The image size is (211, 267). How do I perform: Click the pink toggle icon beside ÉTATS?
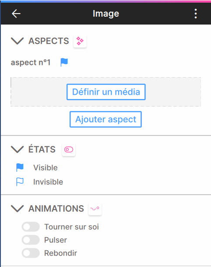pyautogui.click(x=69, y=150)
